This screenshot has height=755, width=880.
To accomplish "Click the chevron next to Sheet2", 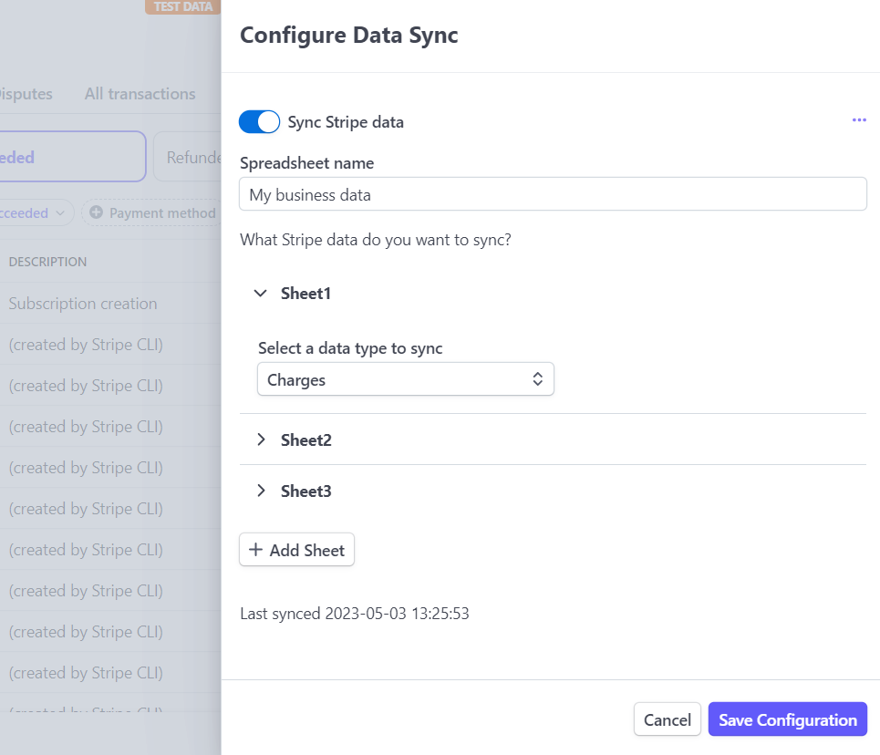I will [x=261, y=440].
